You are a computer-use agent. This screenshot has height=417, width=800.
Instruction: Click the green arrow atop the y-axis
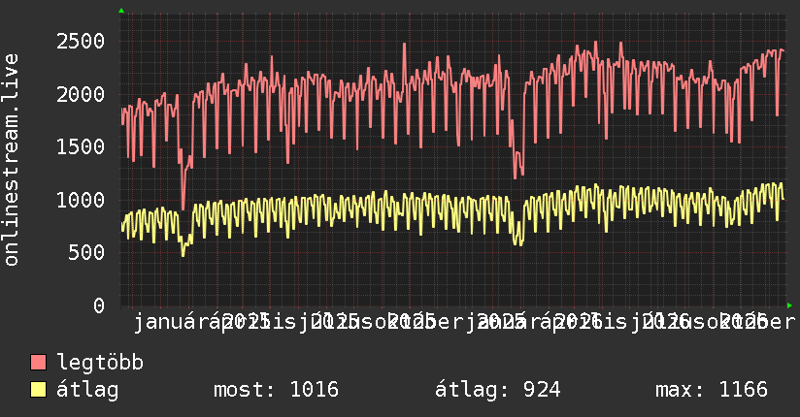(x=121, y=11)
